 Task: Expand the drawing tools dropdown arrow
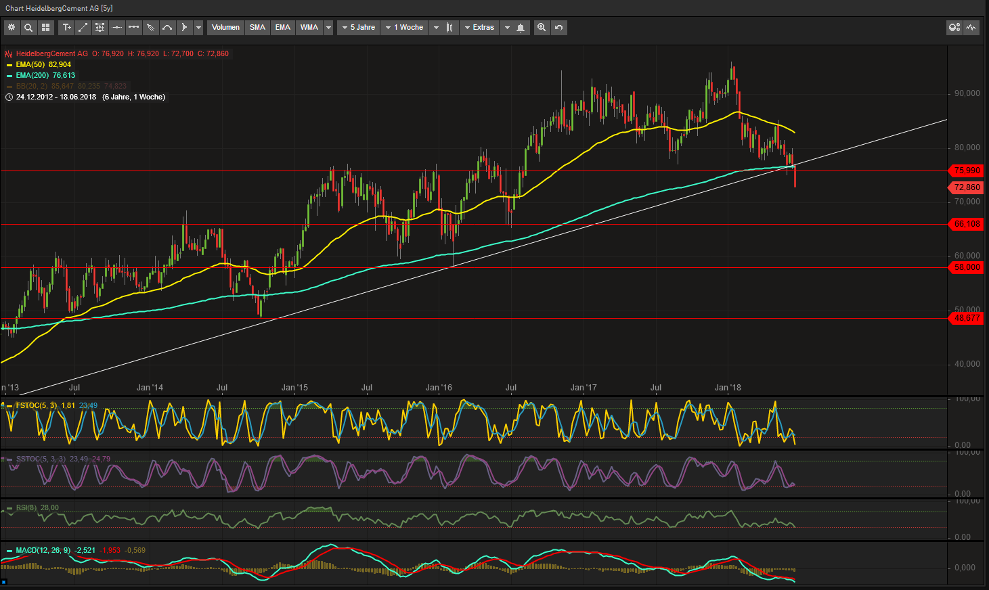coord(198,28)
